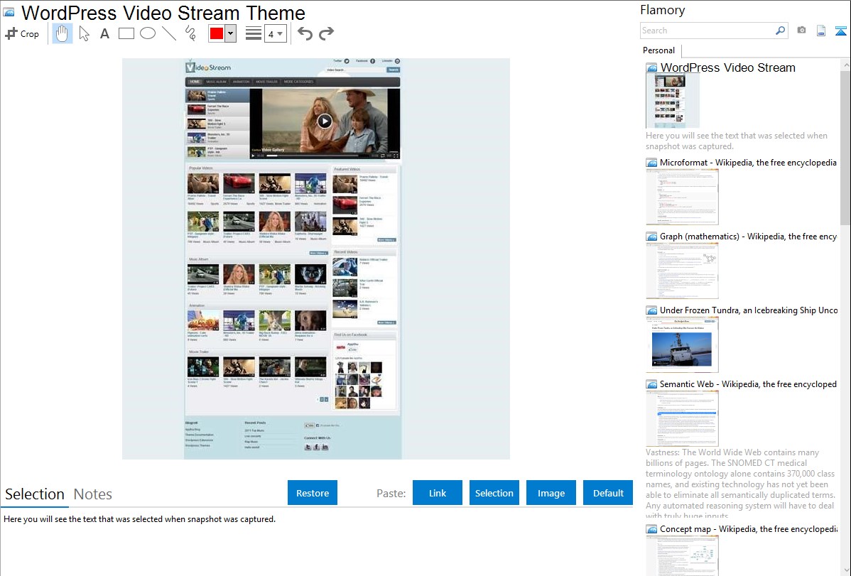
Task: Redo the last annotation
Action: 326,33
